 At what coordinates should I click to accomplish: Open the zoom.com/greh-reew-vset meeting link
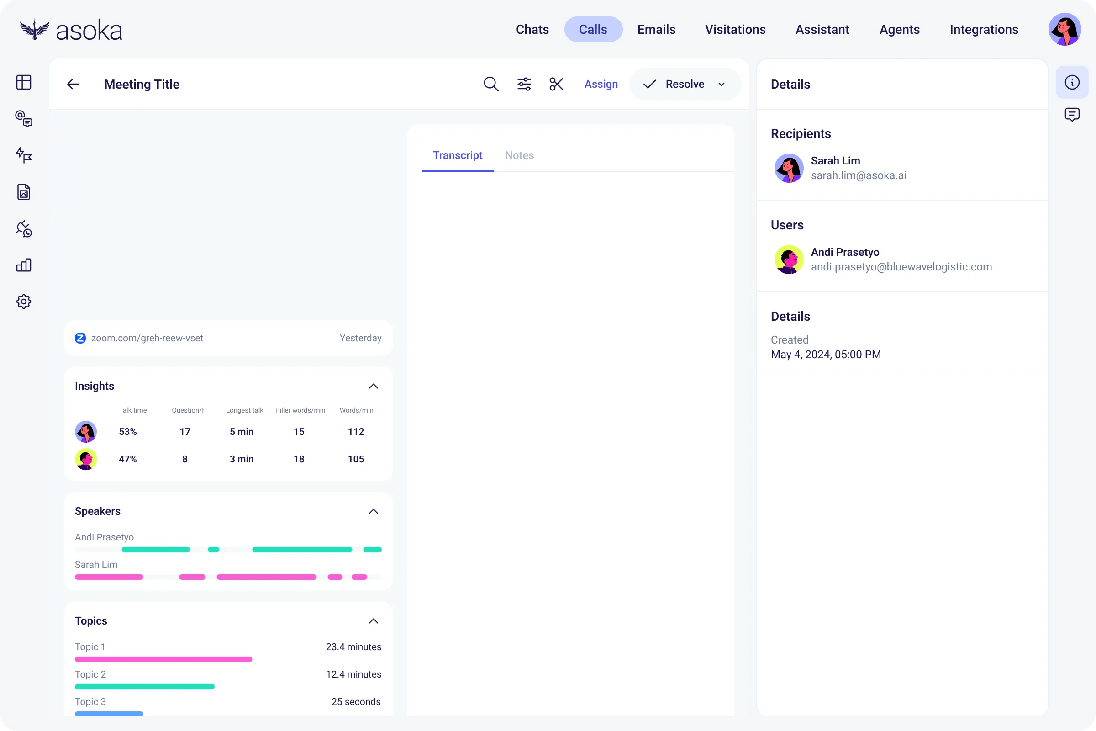point(147,338)
